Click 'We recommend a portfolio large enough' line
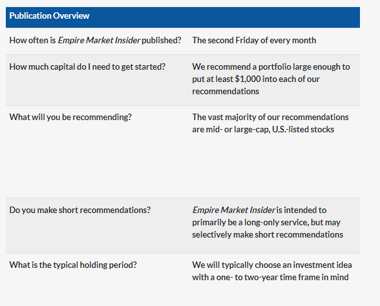Viewport: 380px width, 306px height. 271,67
